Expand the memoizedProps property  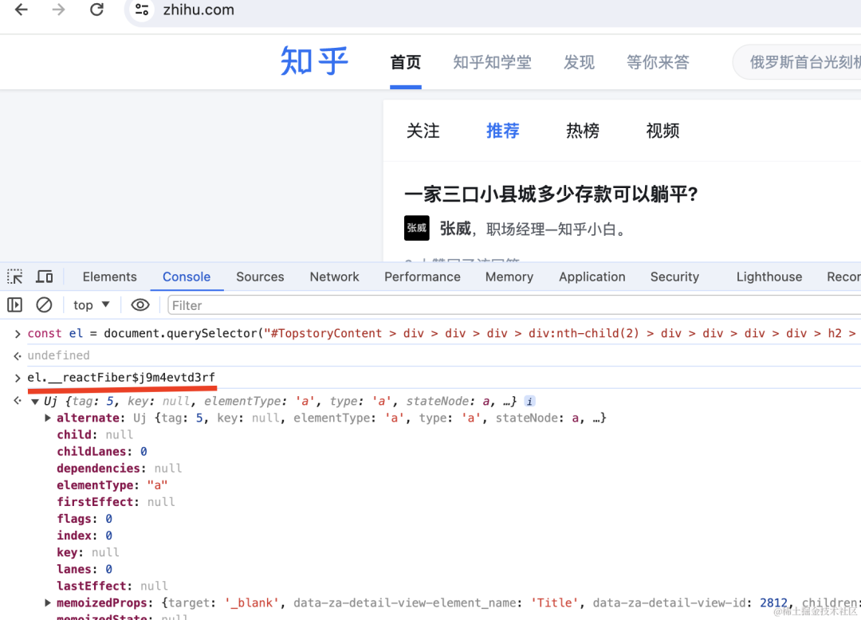pyautogui.click(x=49, y=603)
